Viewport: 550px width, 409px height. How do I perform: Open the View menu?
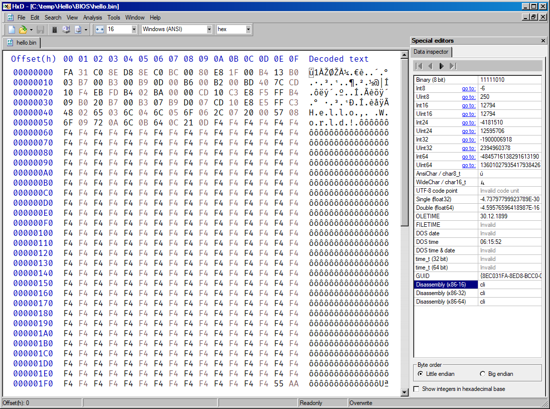(x=72, y=18)
